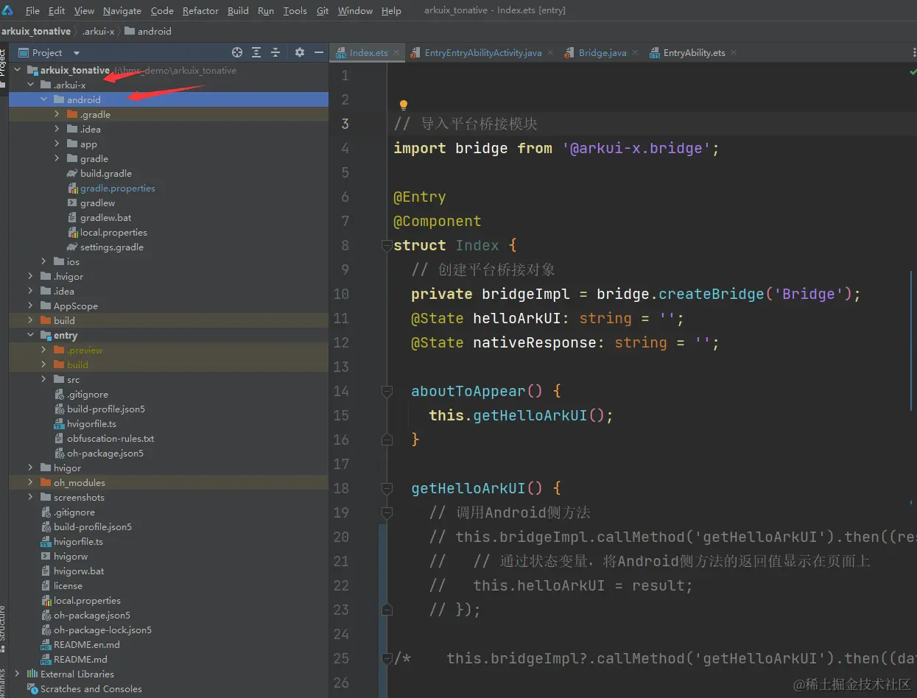Viewport: 917px width, 698px height.
Task: Open the Tools menu
Action: click(x=295, y=11)
